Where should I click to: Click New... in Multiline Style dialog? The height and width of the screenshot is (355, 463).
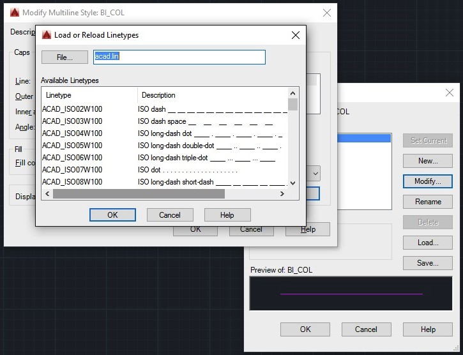click(428, 161)
